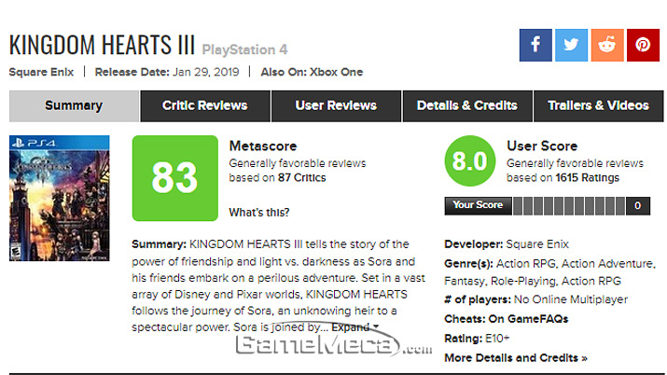667x375 pixels.
Task: Open the Summary tab
Action: (x=74, y=105)
